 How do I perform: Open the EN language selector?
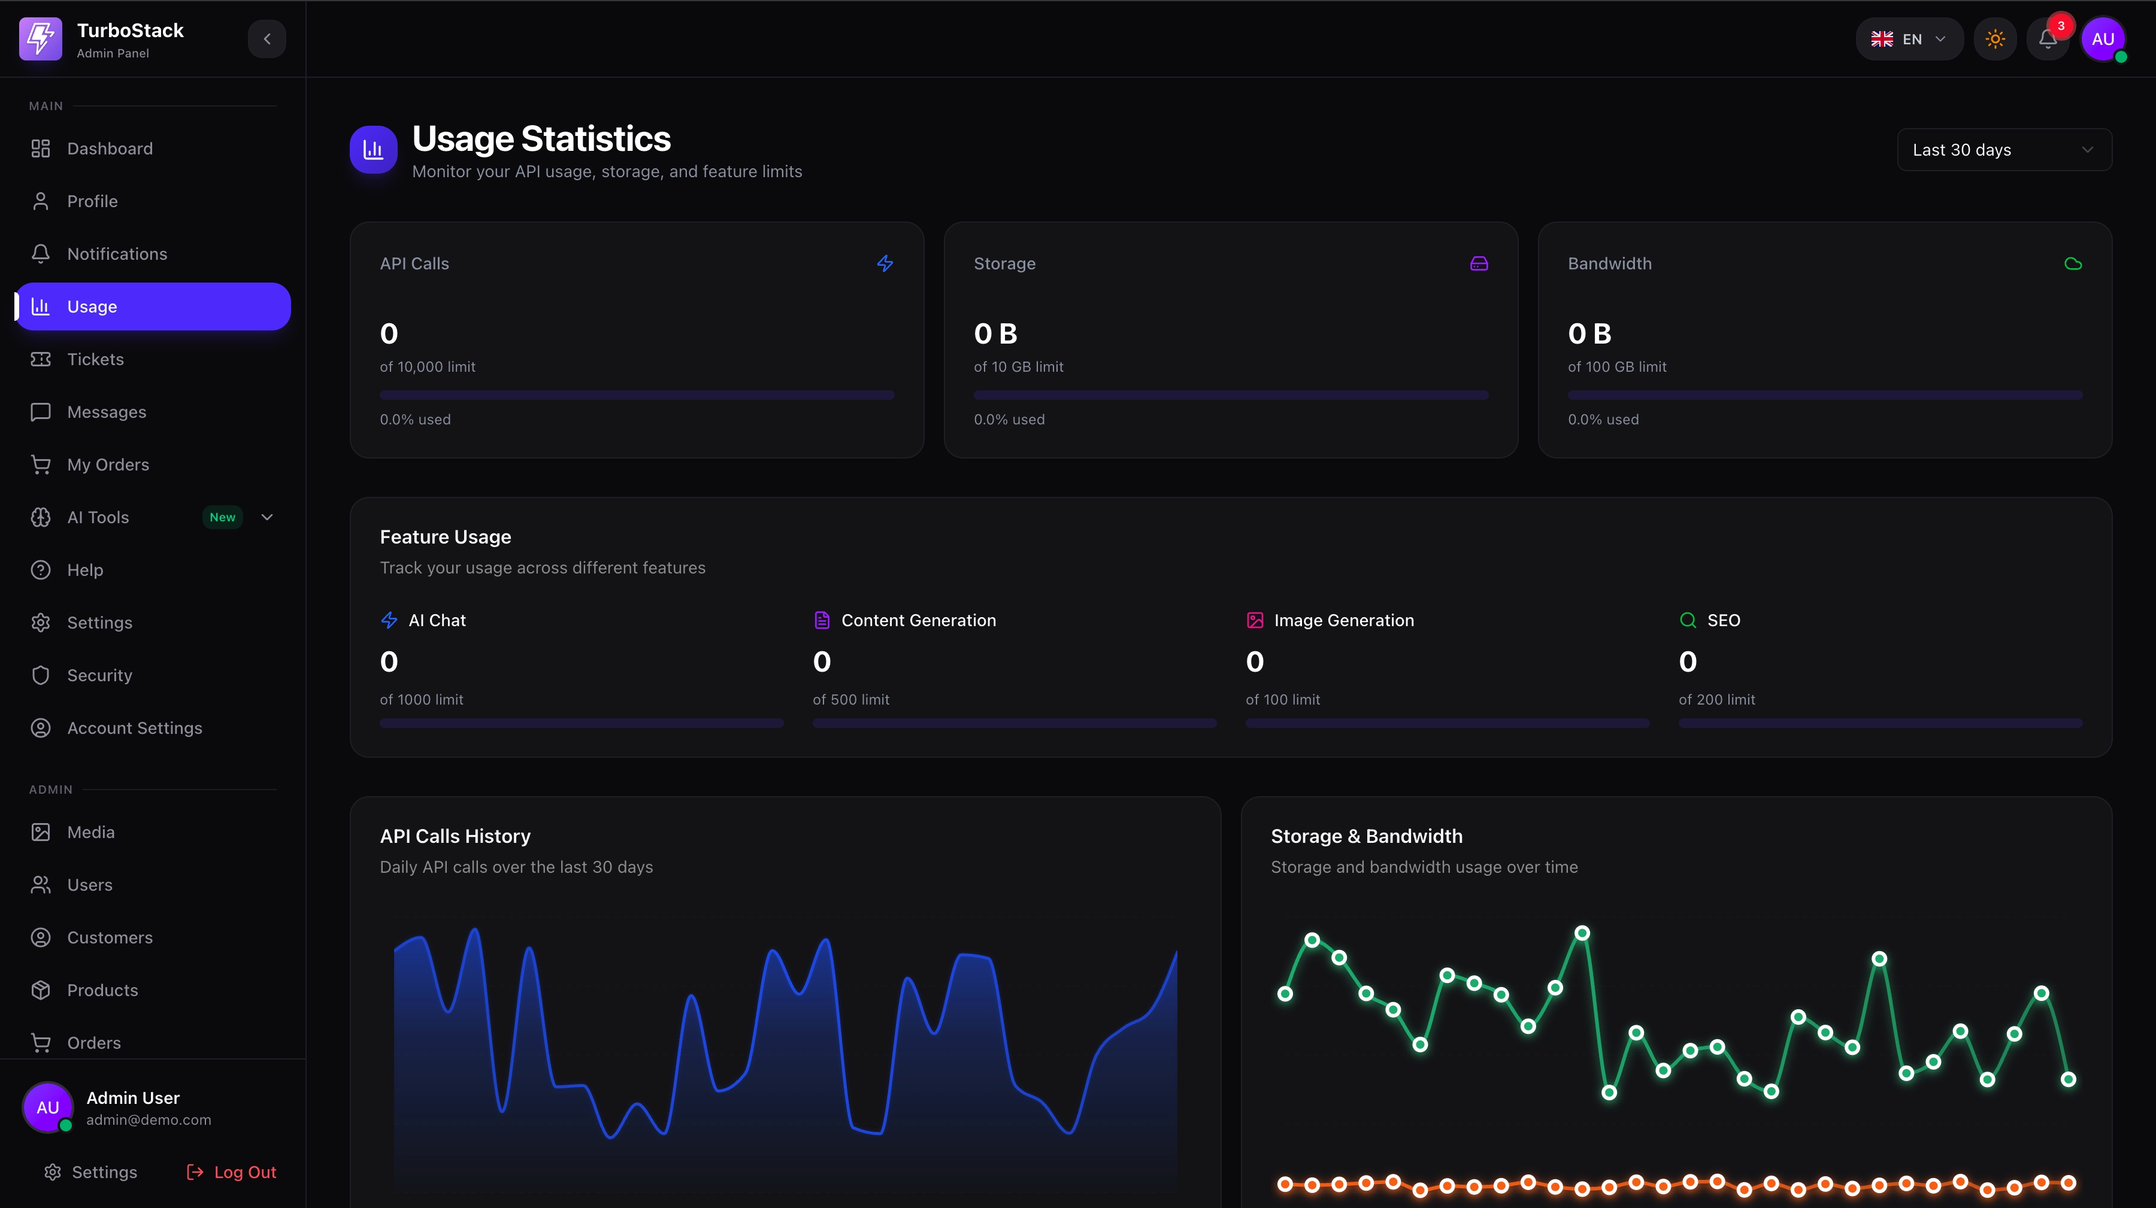1909,40
